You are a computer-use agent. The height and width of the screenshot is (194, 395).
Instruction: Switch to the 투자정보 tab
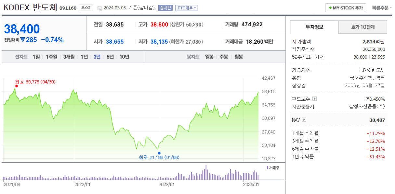pyautogui.click(x=314, y=27)
